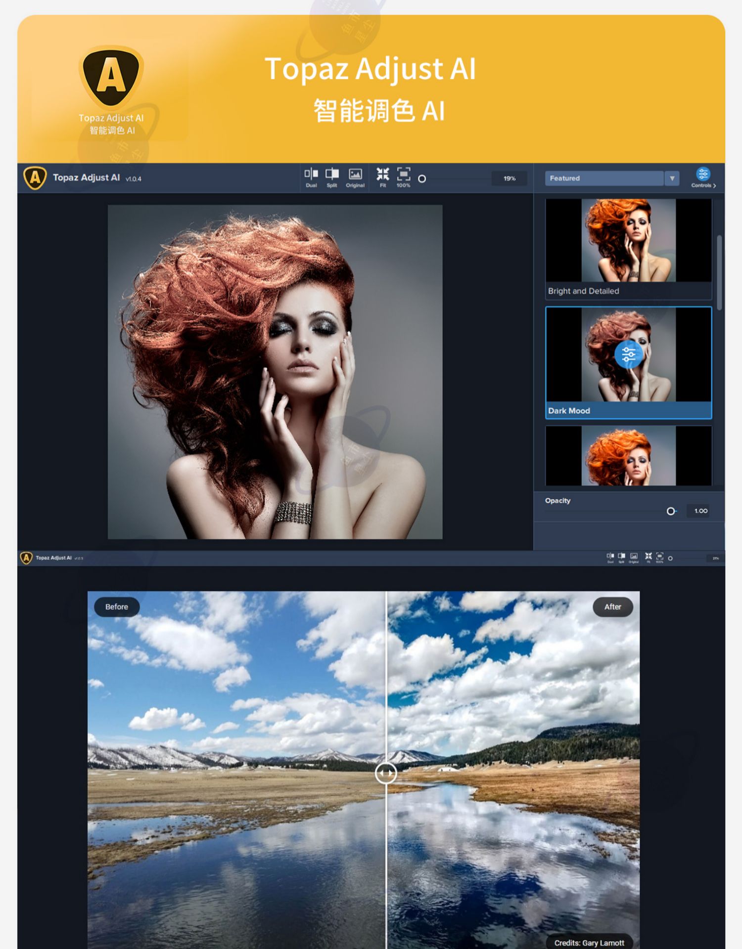The image size is (742, 949).
Task: Click the Split icon in landscape window
Action: (621, 558)
